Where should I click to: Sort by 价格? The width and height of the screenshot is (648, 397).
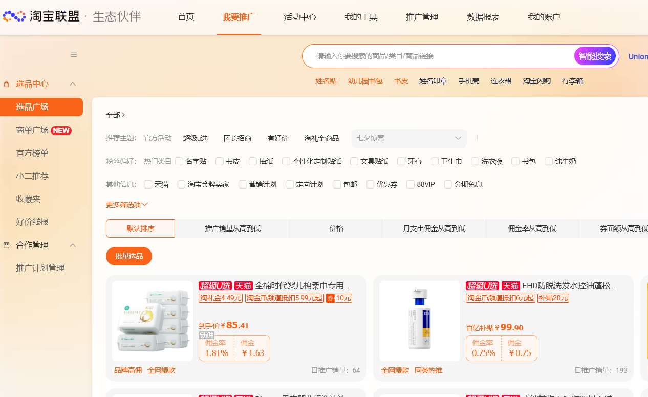click(336, 228)
